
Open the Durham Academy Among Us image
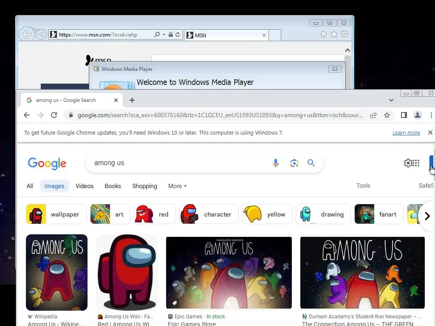tap(362, 273)
